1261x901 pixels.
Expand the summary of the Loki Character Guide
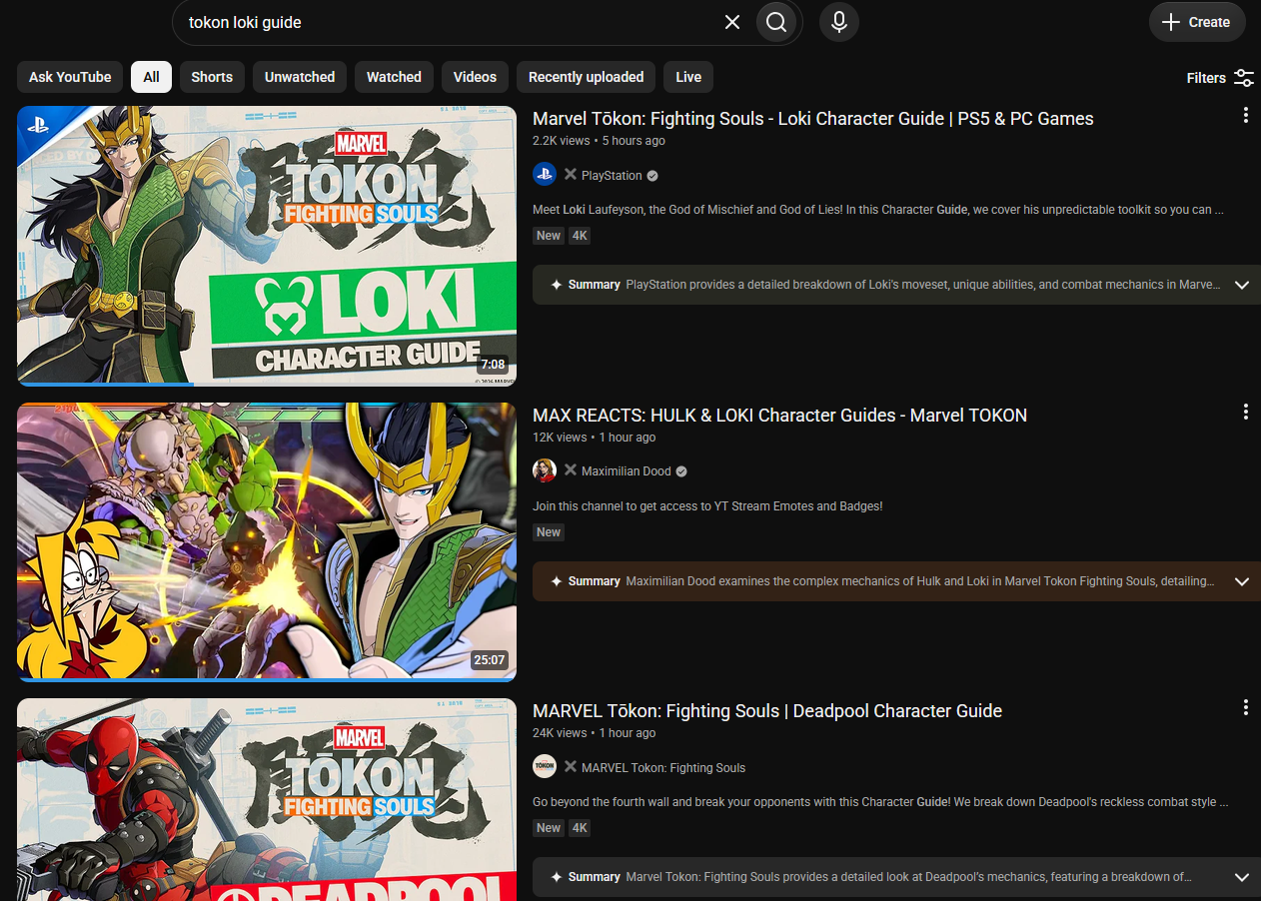point(1242,285)
